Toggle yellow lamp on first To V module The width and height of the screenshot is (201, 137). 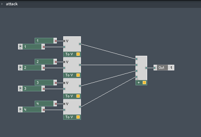pyautogui.click(x=78, y=54)
